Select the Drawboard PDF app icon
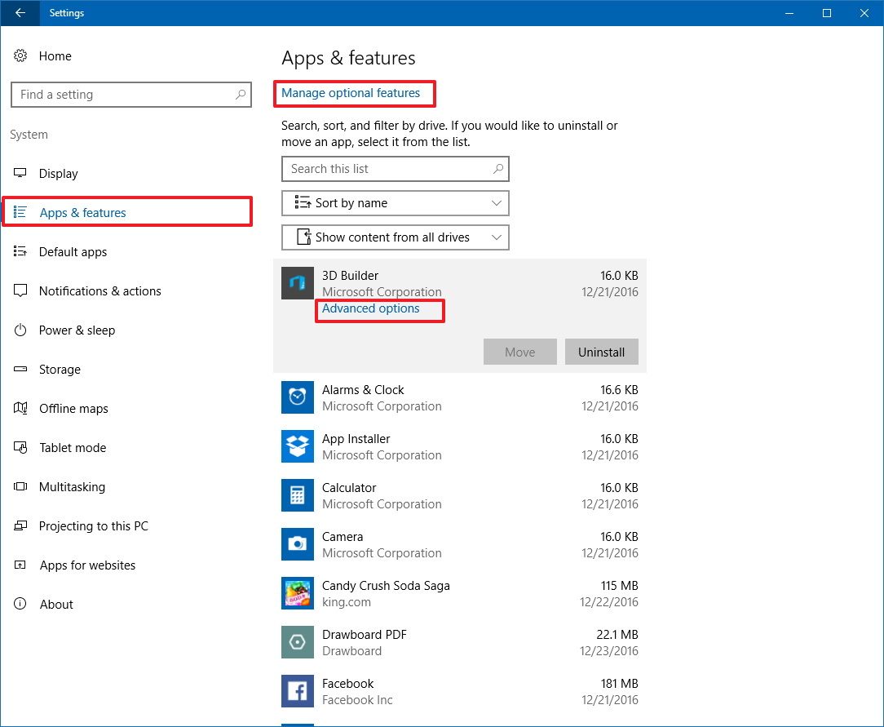Image resolution: width=884 pixels, height=727 pixels. point(297,642)
